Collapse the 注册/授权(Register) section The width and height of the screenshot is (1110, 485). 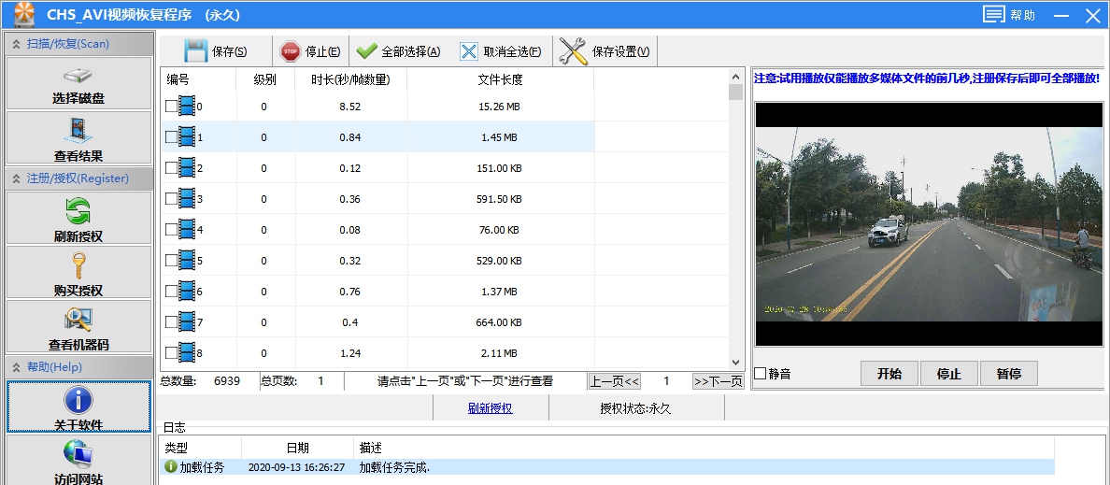[x=16, y=178]
